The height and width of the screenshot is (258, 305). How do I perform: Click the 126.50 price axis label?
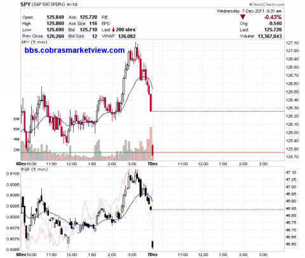tap(292, 92)
